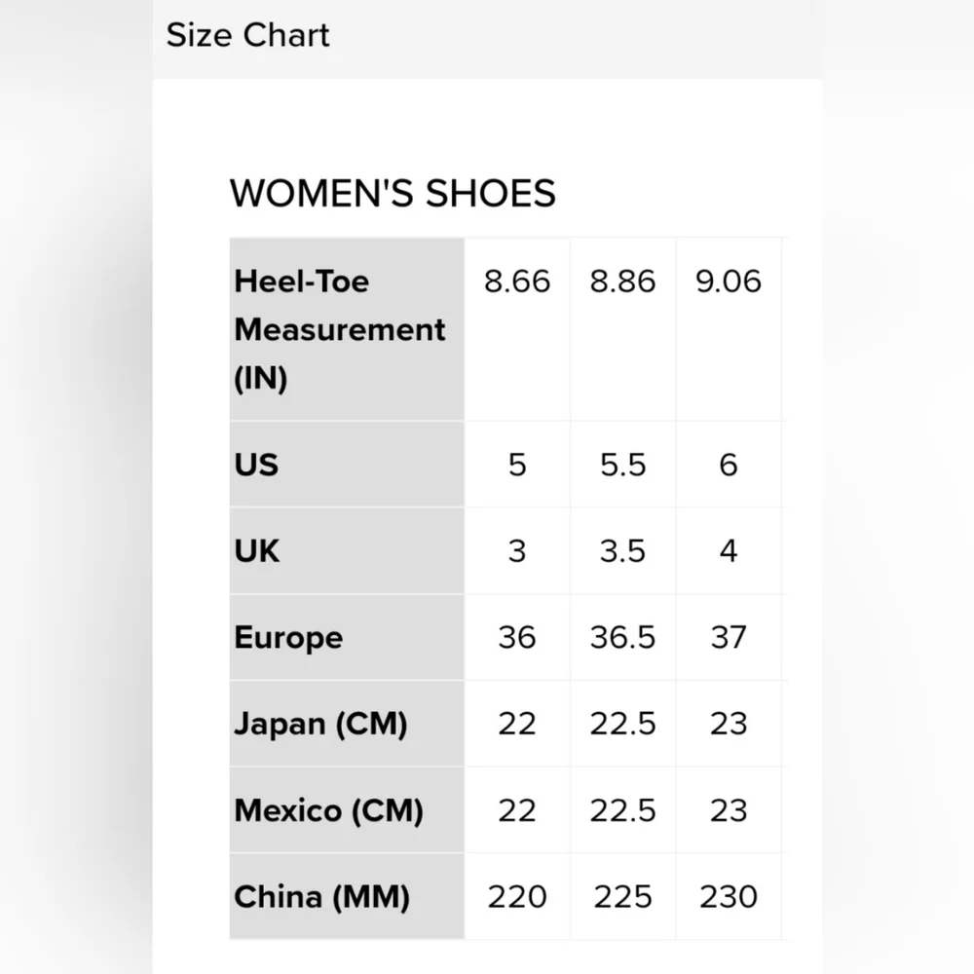The height and width of the screenshot is (974, 974).
Task: Click the heel-toe value "9.06"
Action: [728, 281]
